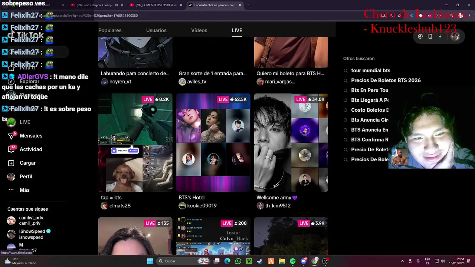Open the elmats28 'tap = bts' live thumbnail
475x267 pixels.
pyautogui.click(x=135, y=143)
